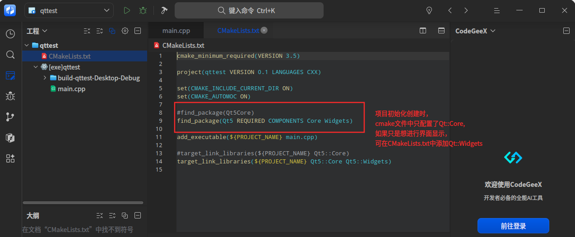Click 前往登录 login button

[513, 226]
